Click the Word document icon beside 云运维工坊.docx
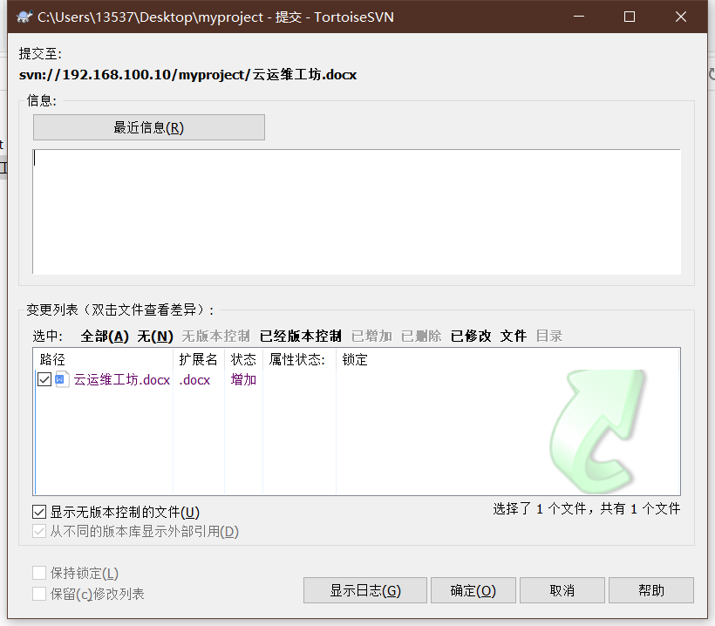The width and height of the screenshot is (715, 626). [62, 379]
